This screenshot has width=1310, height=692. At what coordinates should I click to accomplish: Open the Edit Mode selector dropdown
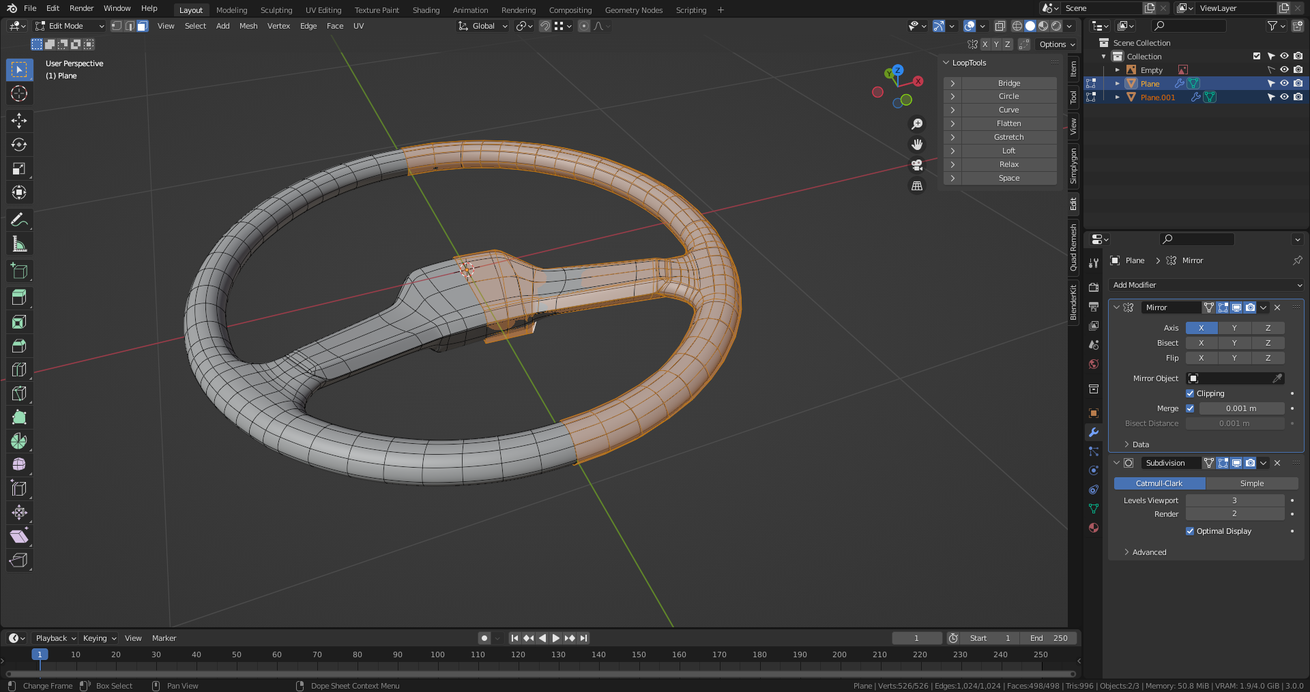(70, 26)
